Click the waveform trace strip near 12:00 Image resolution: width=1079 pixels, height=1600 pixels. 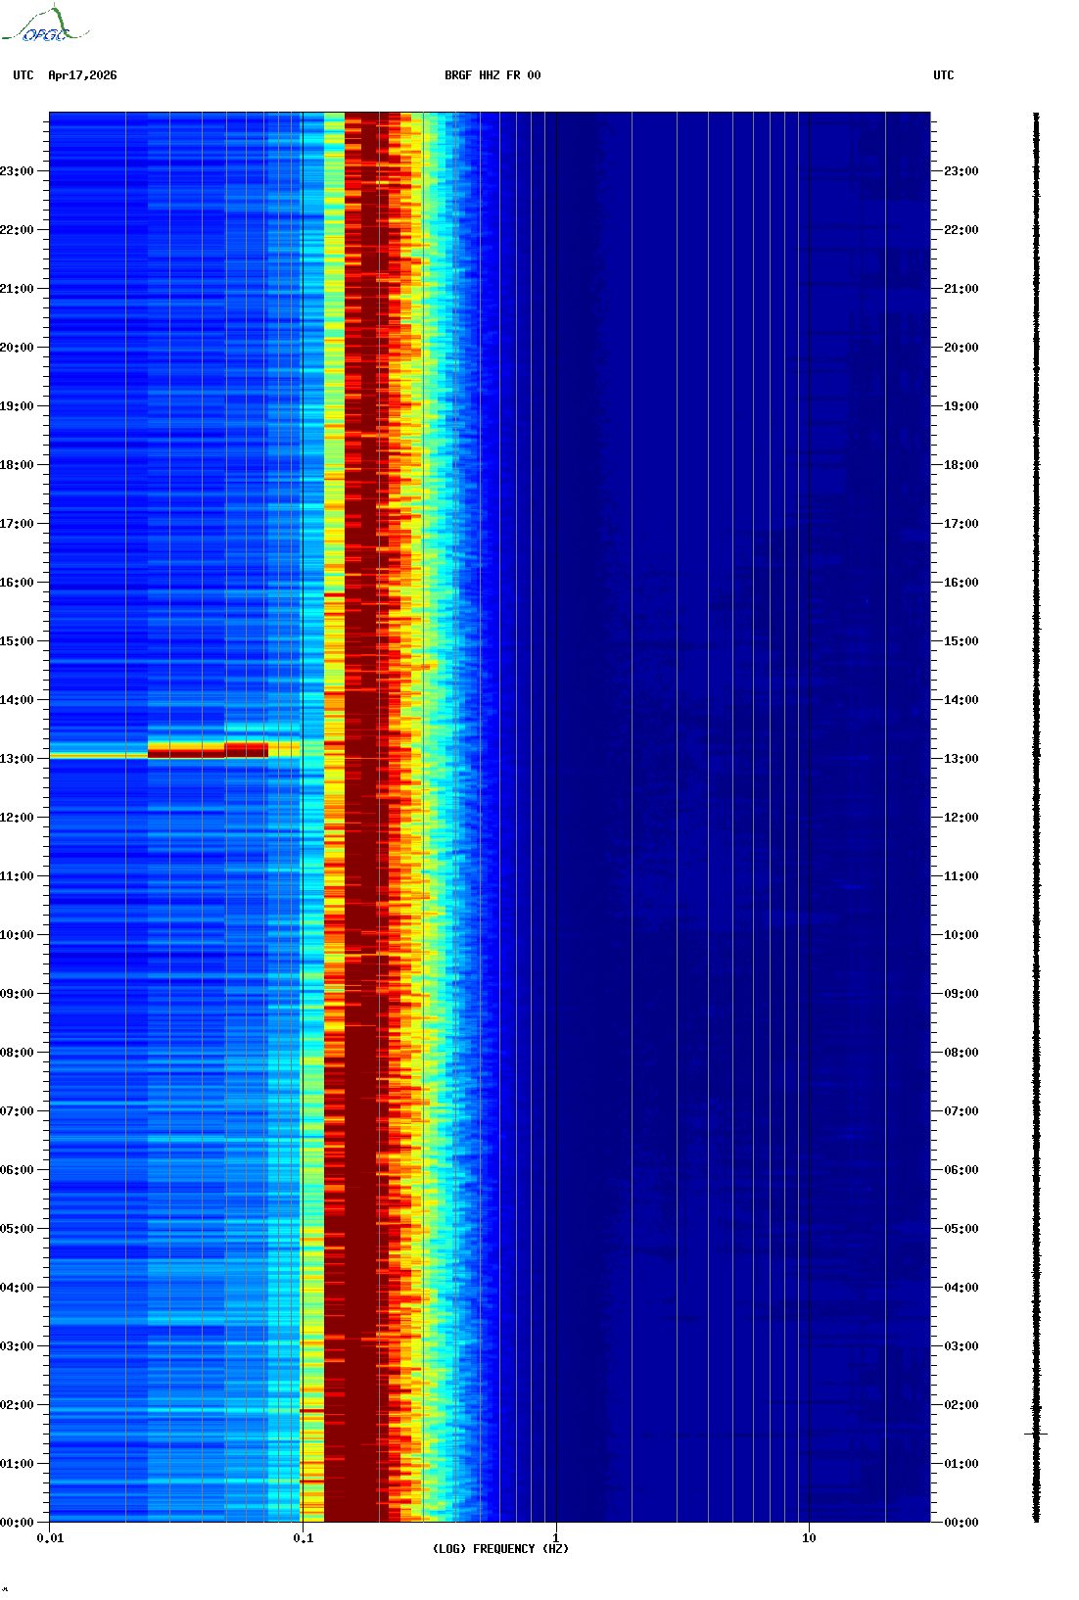[1036, 818]
